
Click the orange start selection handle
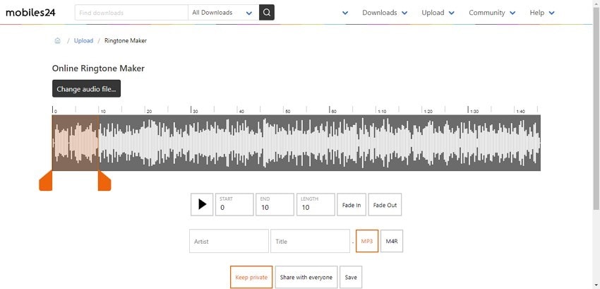point(46,181)
